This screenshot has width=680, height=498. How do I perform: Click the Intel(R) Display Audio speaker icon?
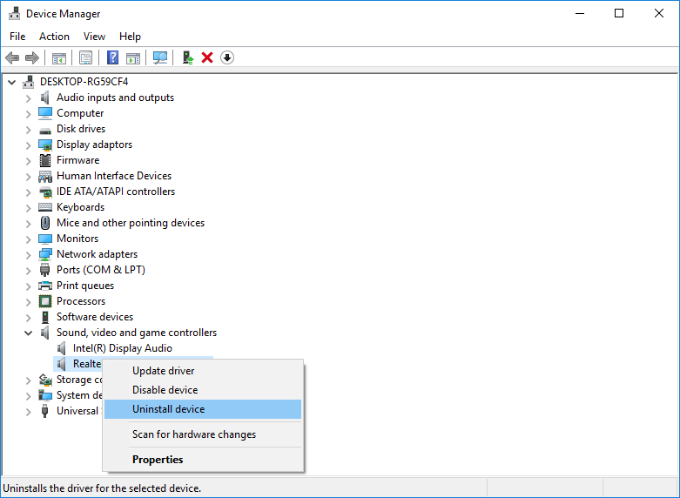tap(62, 348)
